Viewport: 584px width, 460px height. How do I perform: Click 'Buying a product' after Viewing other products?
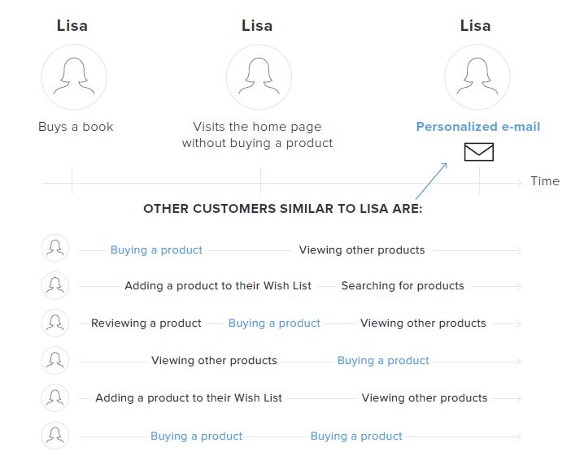(x=383, y=361)
